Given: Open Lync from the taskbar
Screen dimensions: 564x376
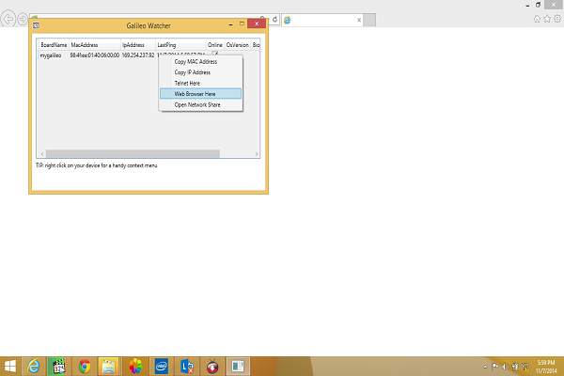Looking at the screenshot, I should 187,367.
